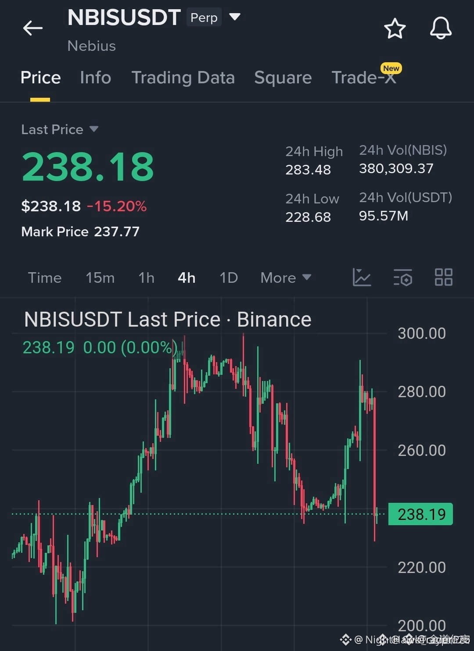Image resolution: width=474 pixels, height=651 pixels.
Task: Tap the Nebius name under the ticker
Action: point(92,46)
